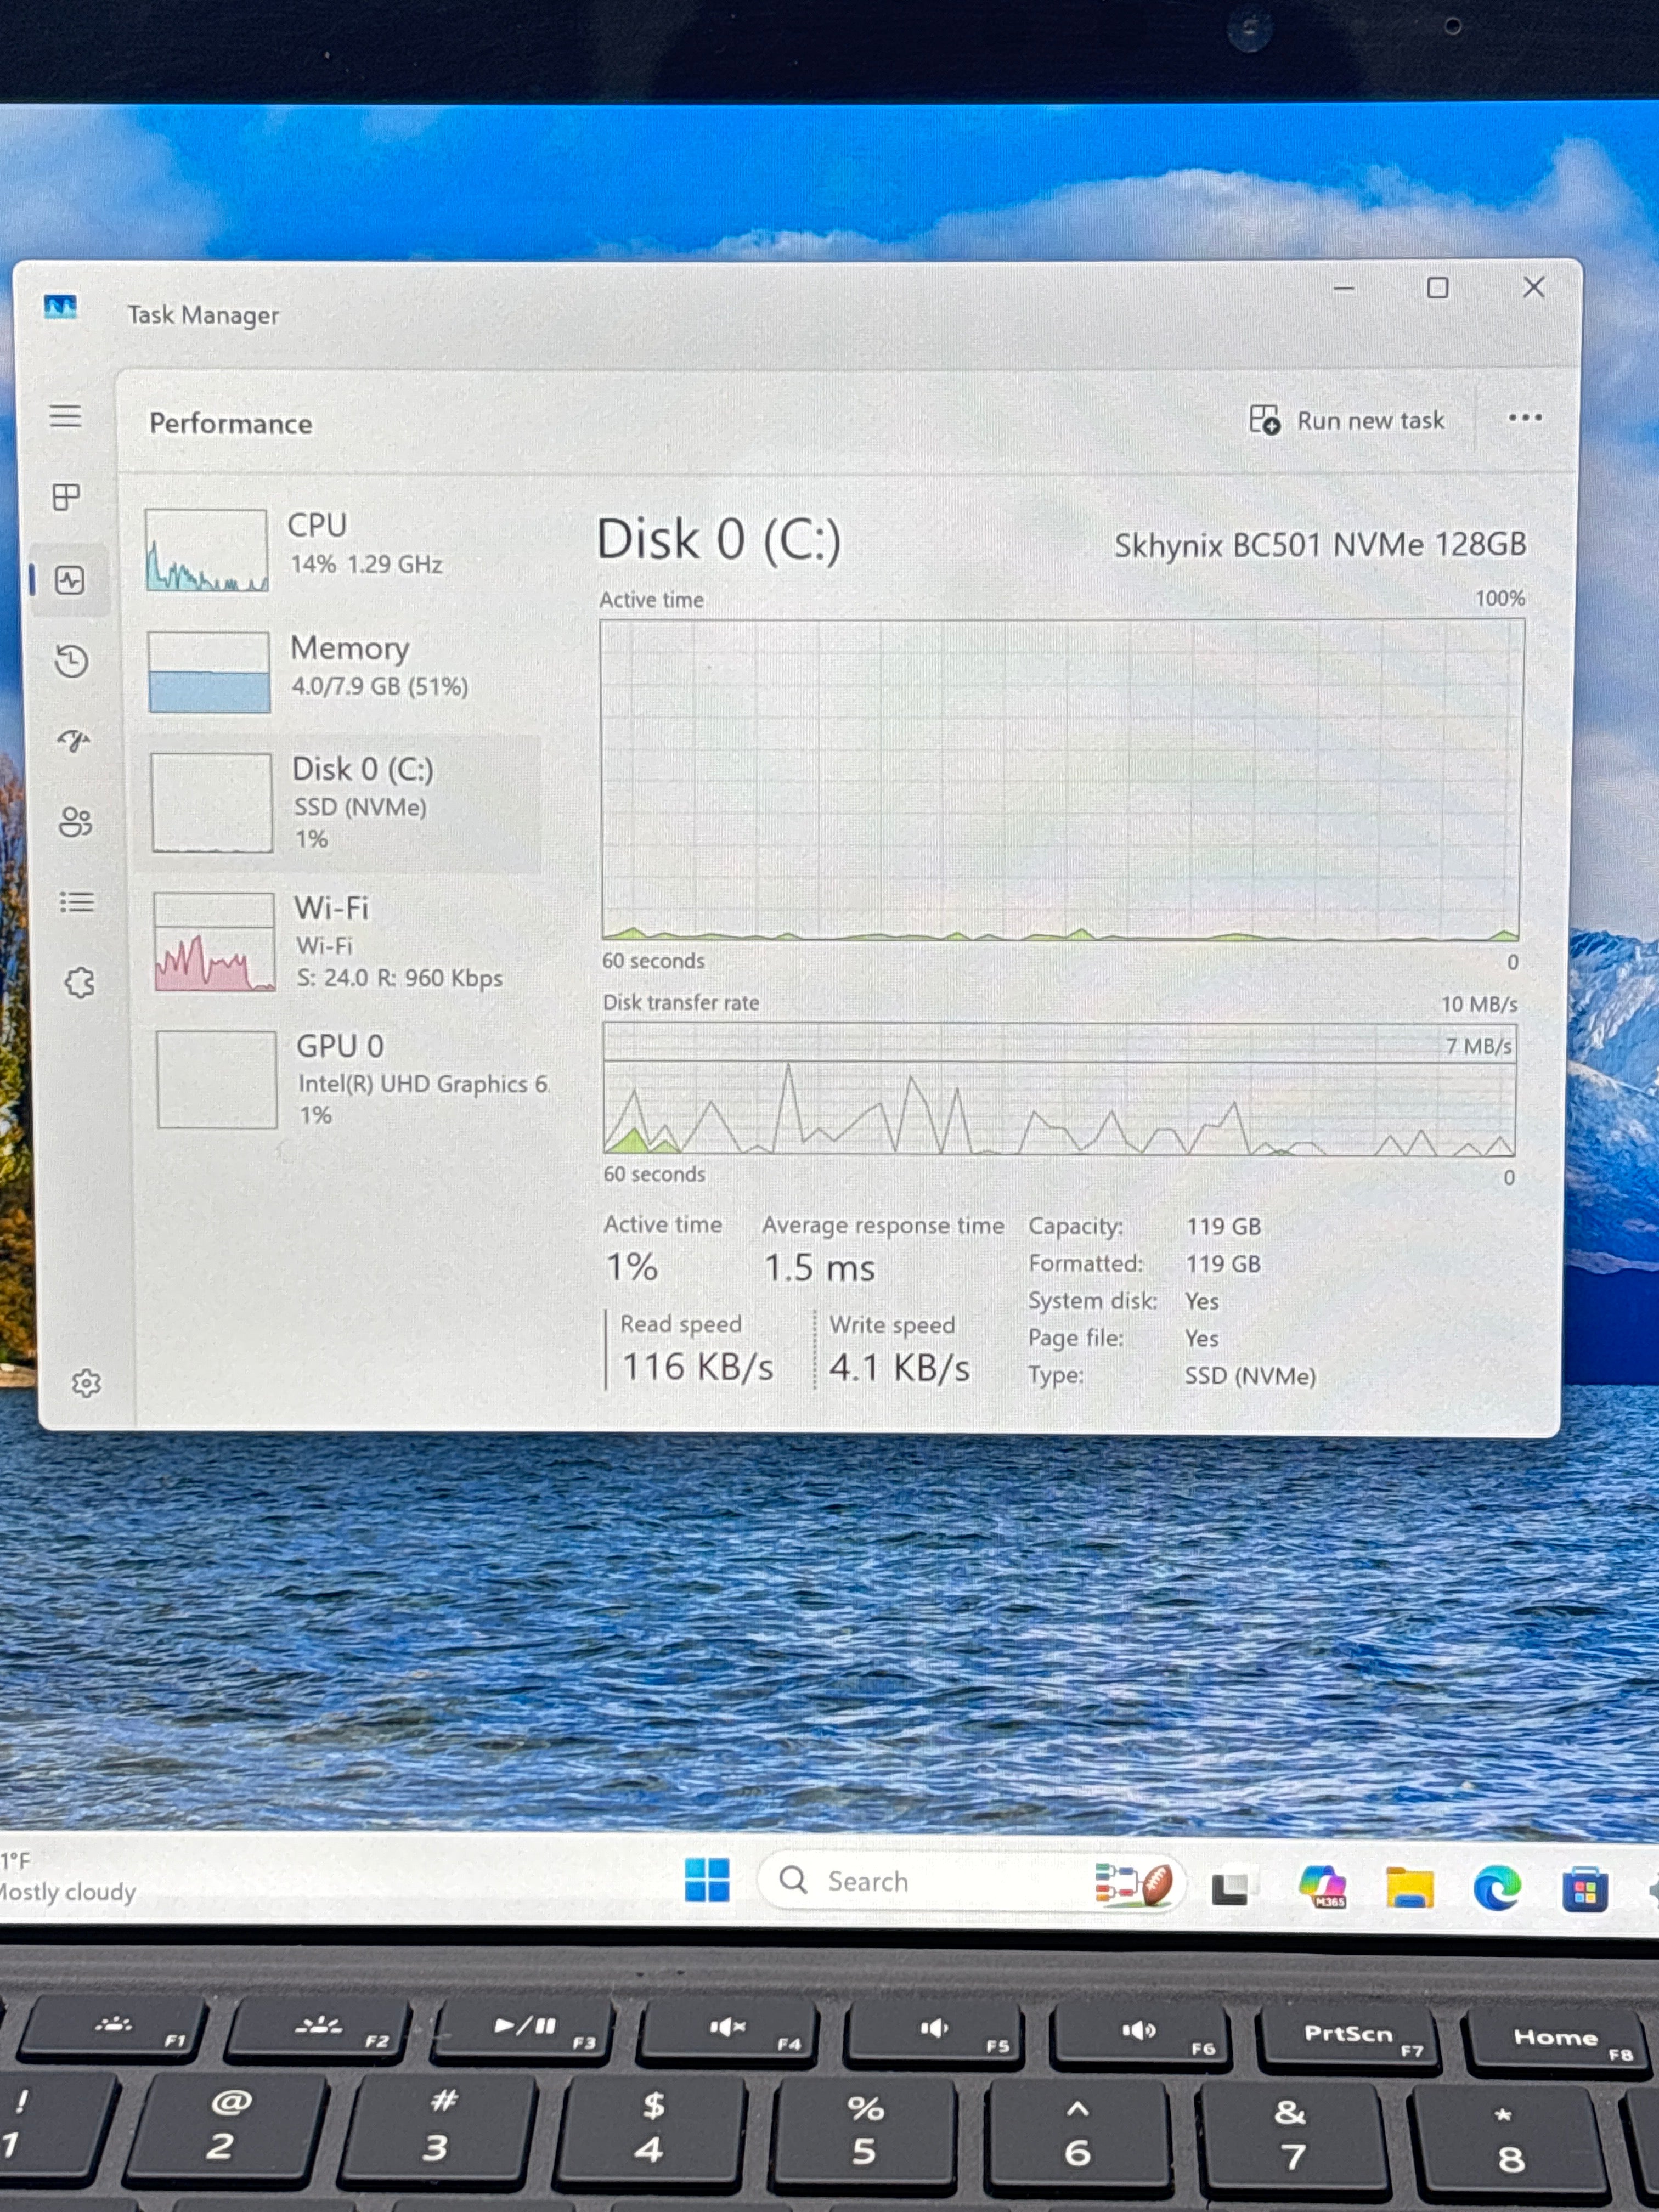This screenshot has width=1659, height=2212.
Task: Click the Performance page title
Action: point(231,424)
